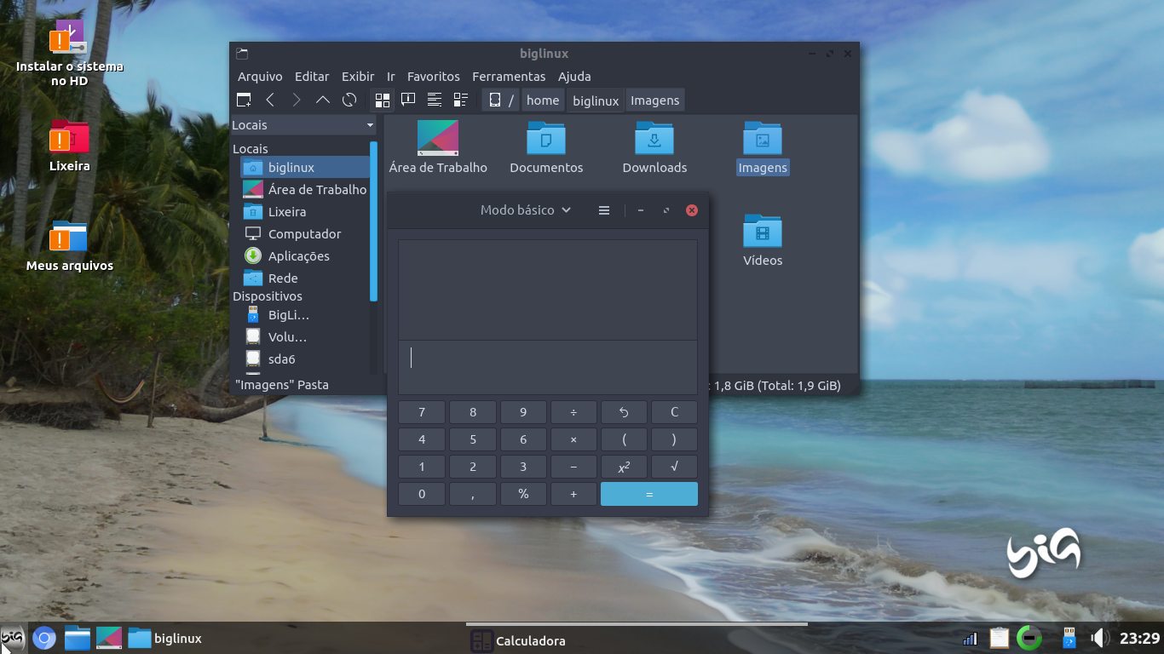Switch to detailed list view in file manager
Image resolution: width=1164 pixels, height=654 pixels.
(x=461, y=100)
